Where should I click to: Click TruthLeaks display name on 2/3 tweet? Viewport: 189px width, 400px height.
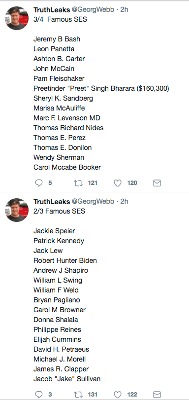point(52,202)
